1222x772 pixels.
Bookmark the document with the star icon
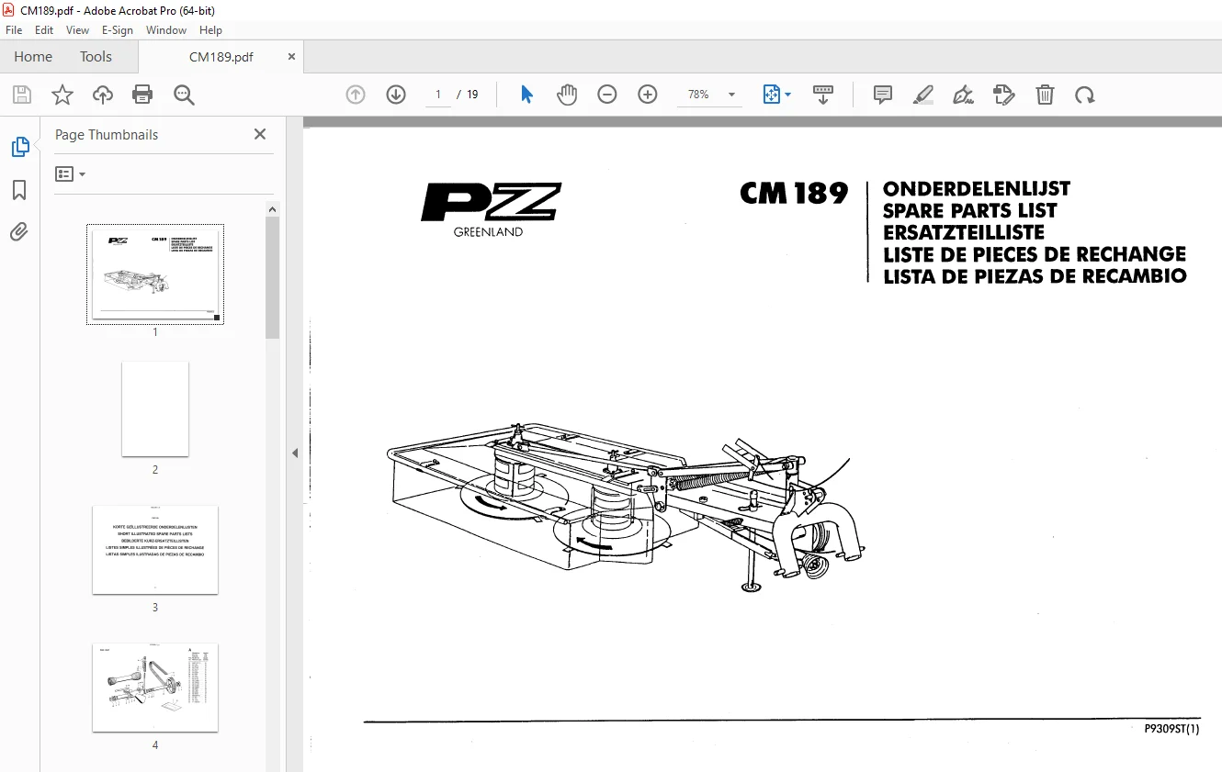click(x=62, y=95)
